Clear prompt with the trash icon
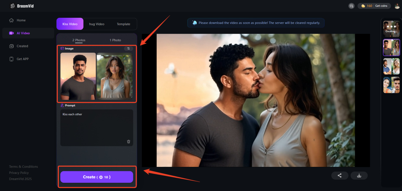This screenshot has height=191, width=402. click(x=129, y=142)
